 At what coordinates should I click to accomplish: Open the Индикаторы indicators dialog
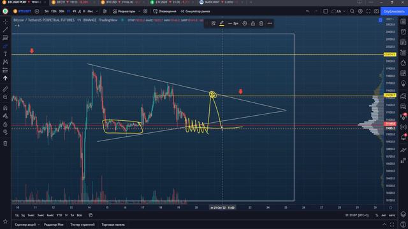coord(124,11)
